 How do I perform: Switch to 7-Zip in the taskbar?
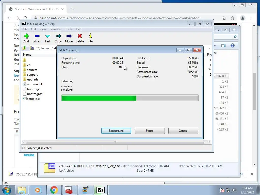101,190
